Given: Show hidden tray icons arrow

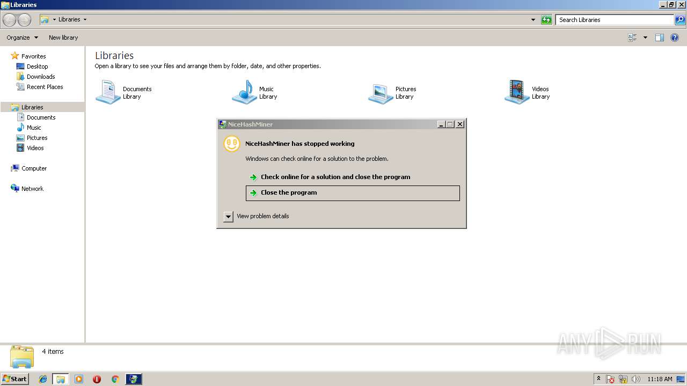Looking at the screenshot, I should click(x=598, y=379).
